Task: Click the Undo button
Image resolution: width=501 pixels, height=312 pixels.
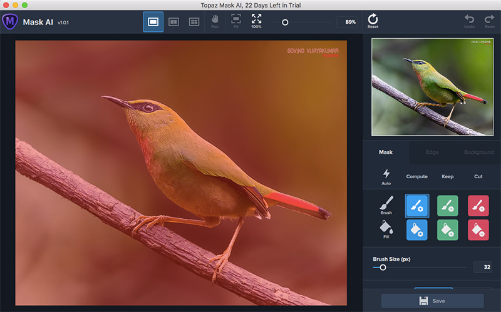Action: click(468, 21)
